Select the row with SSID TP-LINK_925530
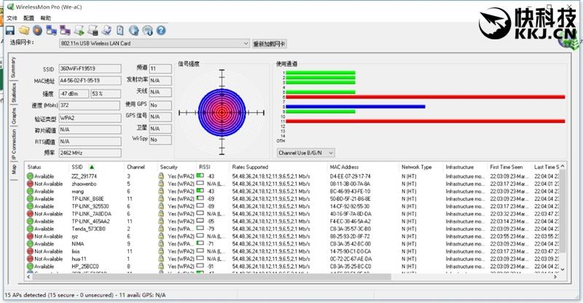Viewport: 583px width, 303px height. point(293,206)
